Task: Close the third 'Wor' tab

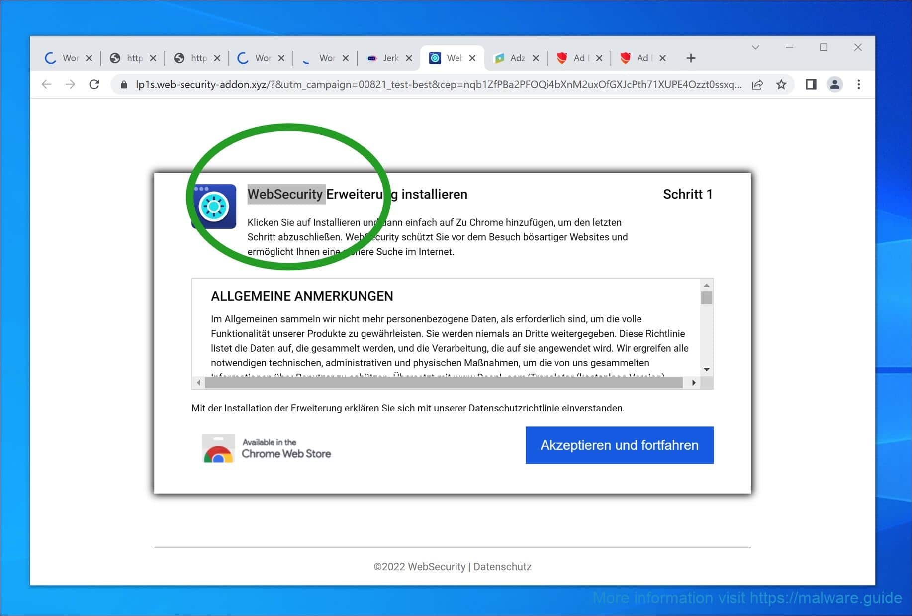Action: coord(346,58)
